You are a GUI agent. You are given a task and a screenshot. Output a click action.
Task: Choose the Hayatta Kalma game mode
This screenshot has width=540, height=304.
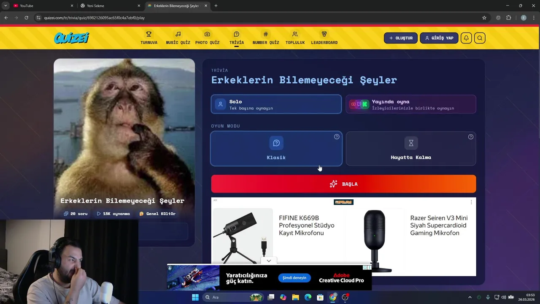tap(411, 149)
